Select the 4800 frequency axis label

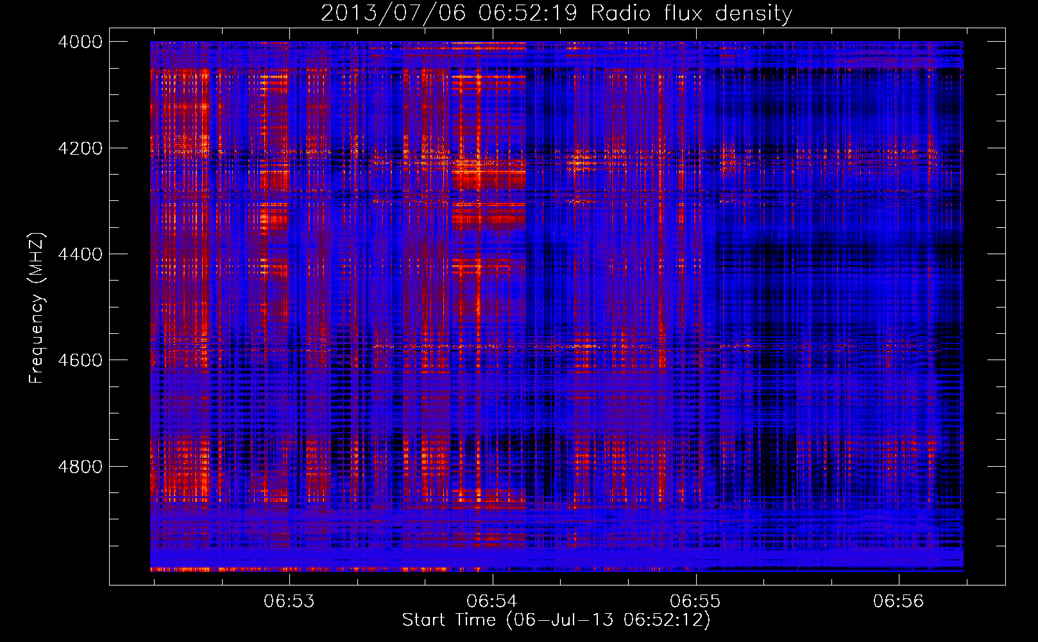(80, 467)
